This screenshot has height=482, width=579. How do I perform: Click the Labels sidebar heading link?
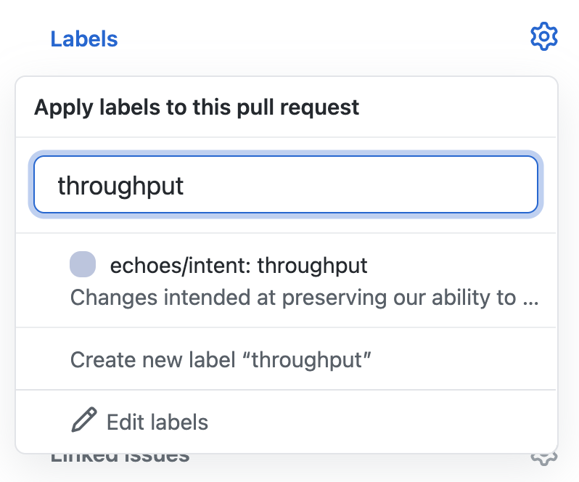(x=84, y=39)
